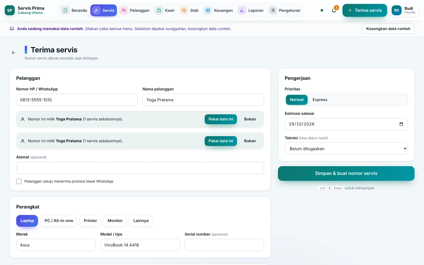Click the second Bukan button
424x265 pixels.
(250, 141)
